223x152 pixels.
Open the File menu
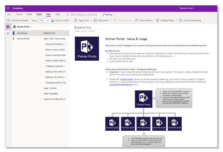click(9, 14)
